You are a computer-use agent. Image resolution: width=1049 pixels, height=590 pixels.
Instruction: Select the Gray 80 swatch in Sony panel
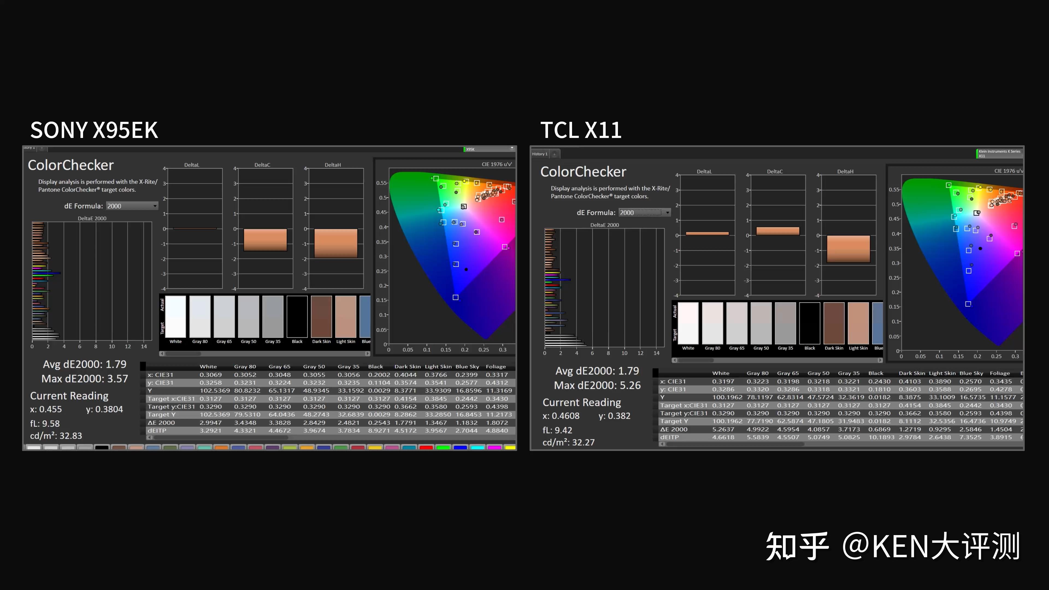tap(200, 316)
